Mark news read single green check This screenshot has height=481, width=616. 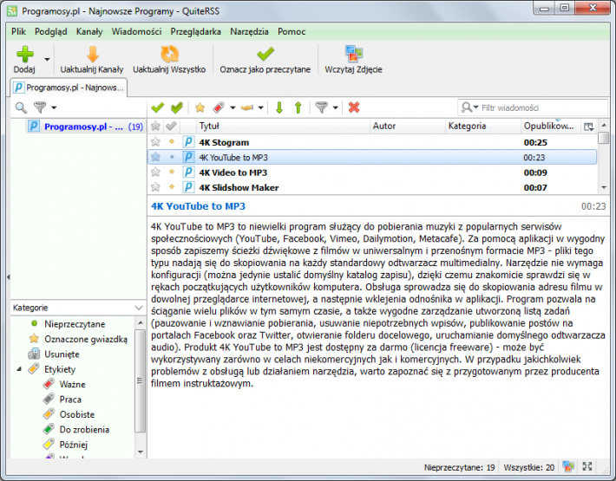(158, 107)
